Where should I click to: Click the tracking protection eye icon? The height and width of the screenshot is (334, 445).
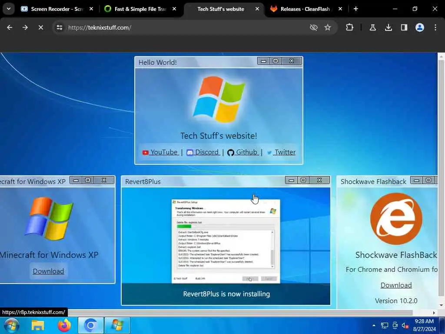click(313, 27)
